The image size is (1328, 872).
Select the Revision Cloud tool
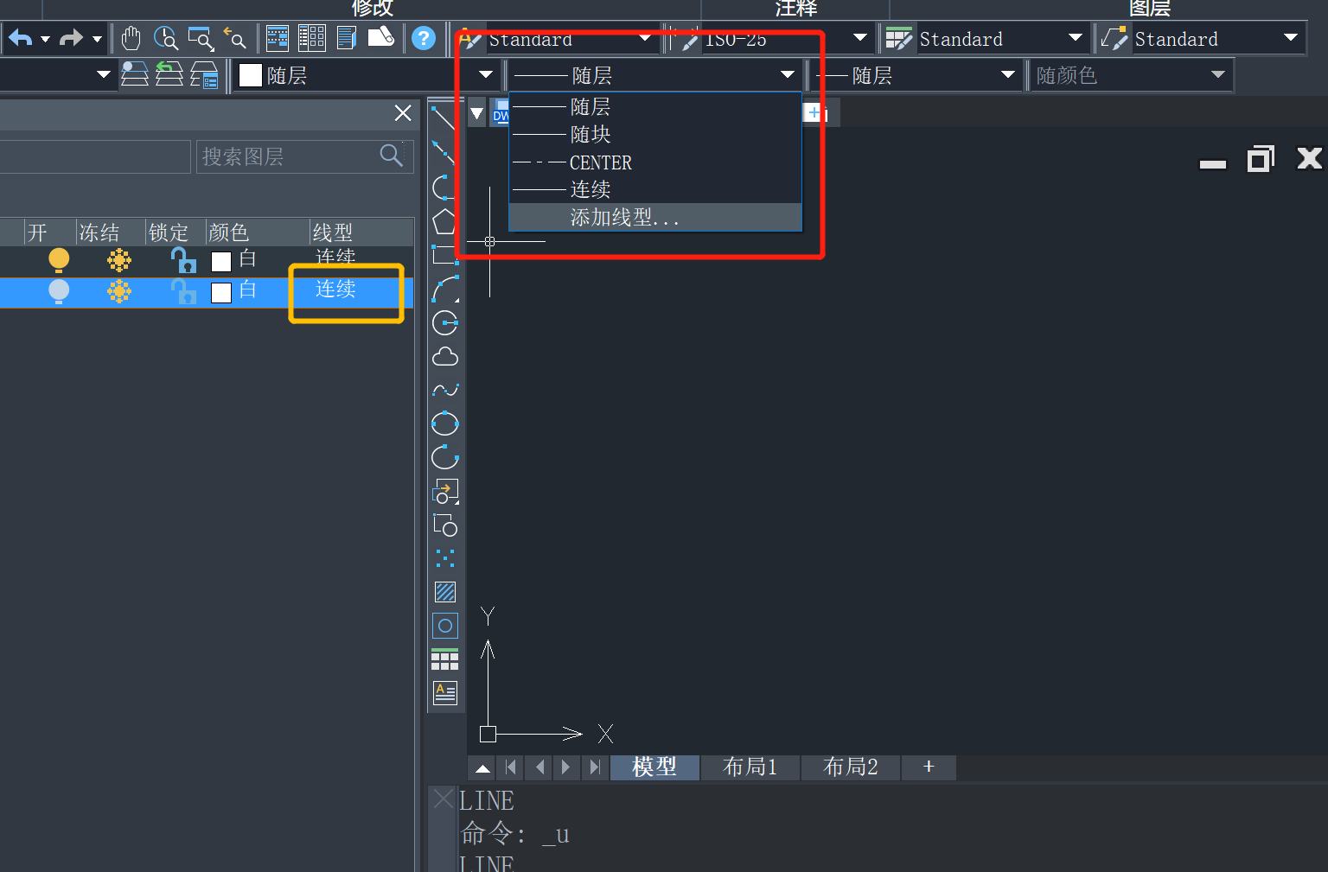point(445,356)
